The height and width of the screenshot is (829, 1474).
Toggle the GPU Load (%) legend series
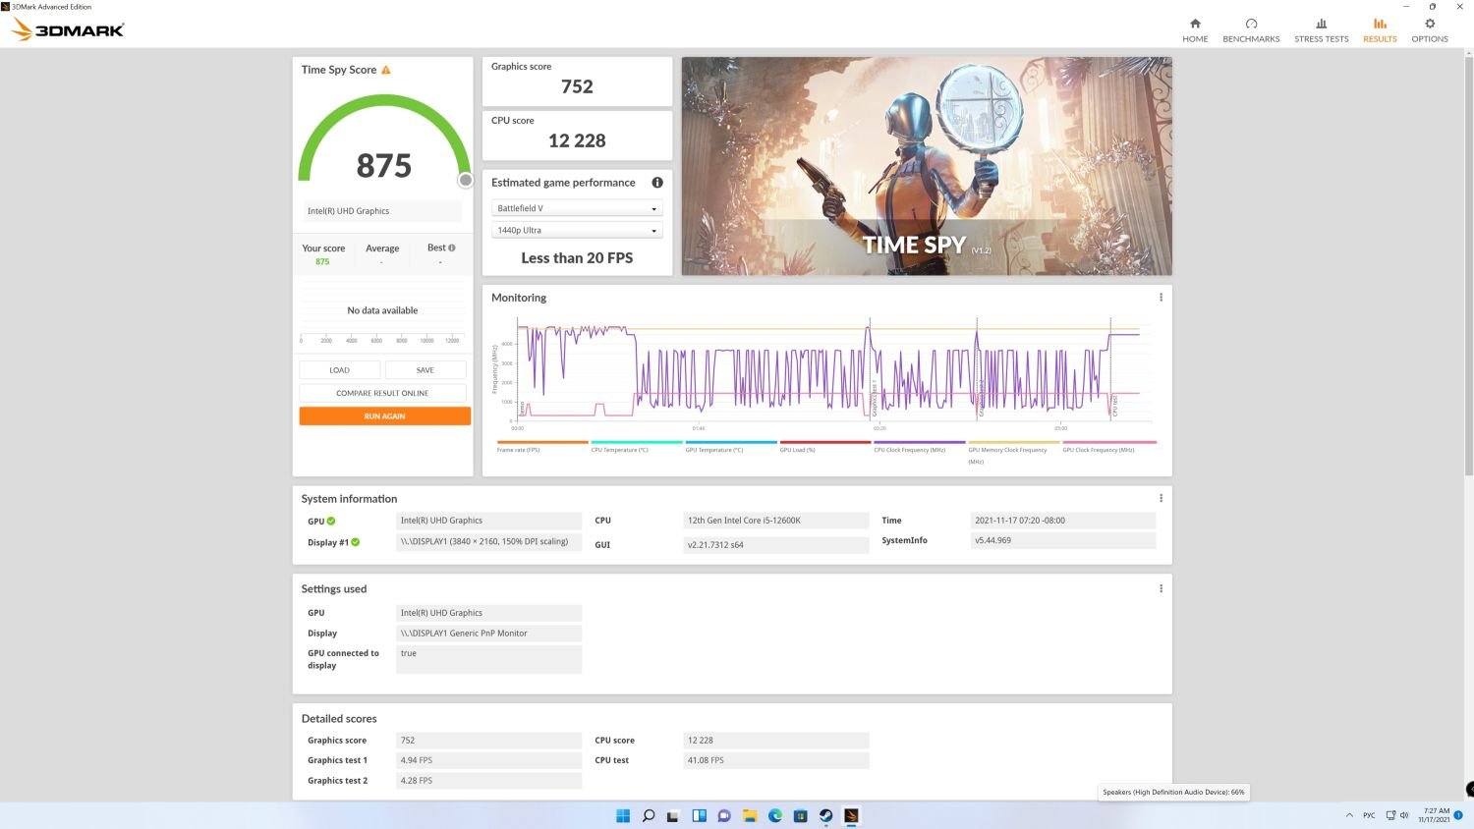pyautogui.click(x=825, y=447)
